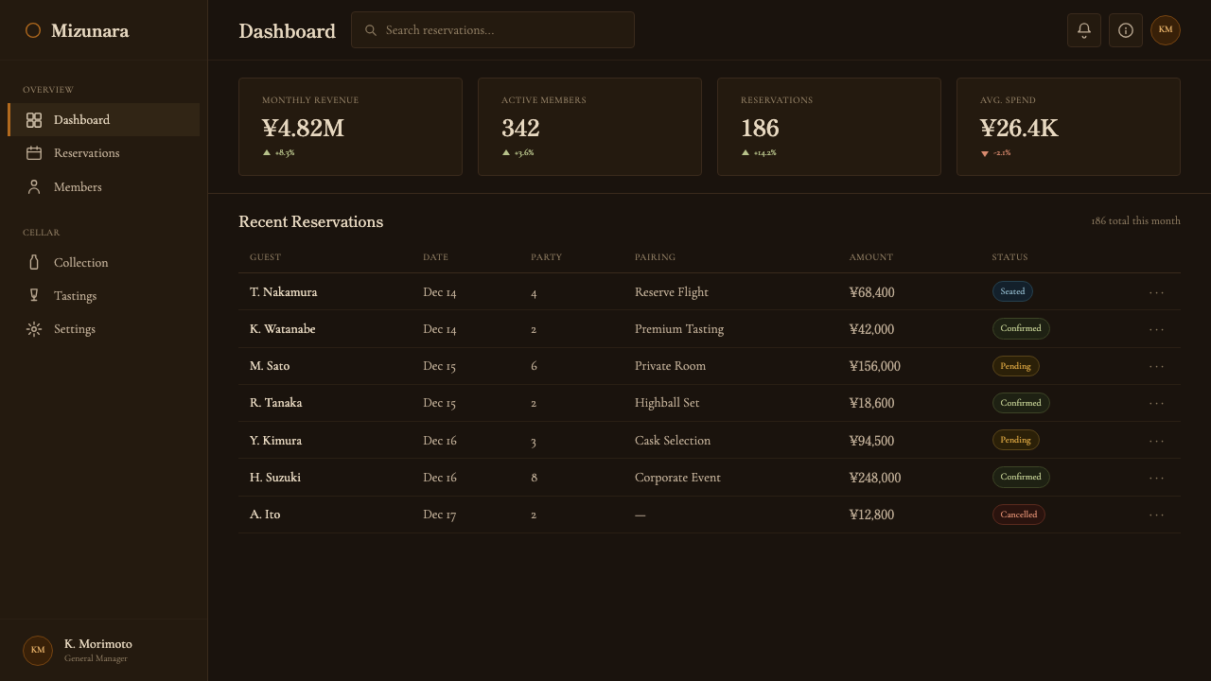Click Date column header
Screen dimensions: 1211x681
click(435, 257)
